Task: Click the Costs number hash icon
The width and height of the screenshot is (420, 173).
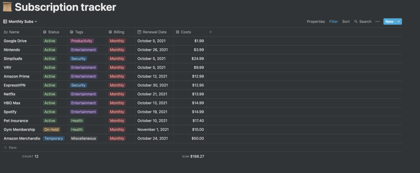Action: (178, 32)
